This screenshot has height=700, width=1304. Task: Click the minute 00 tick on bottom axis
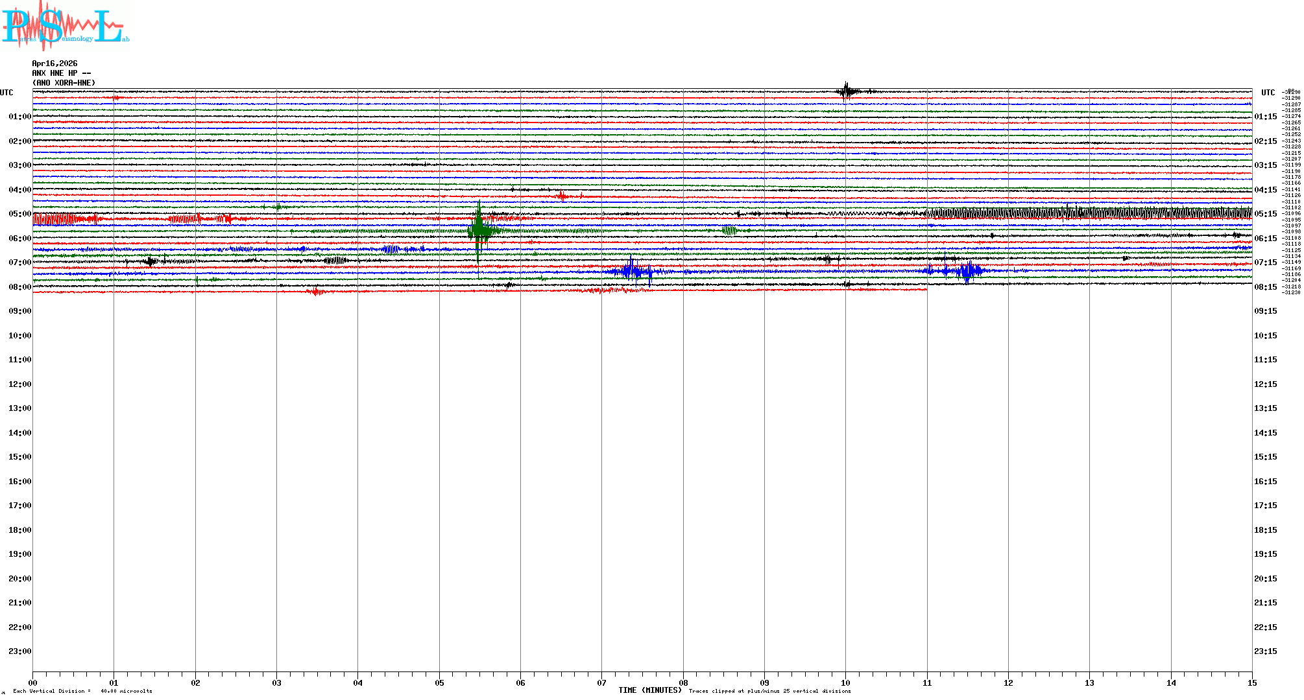[x=32, y=682]
